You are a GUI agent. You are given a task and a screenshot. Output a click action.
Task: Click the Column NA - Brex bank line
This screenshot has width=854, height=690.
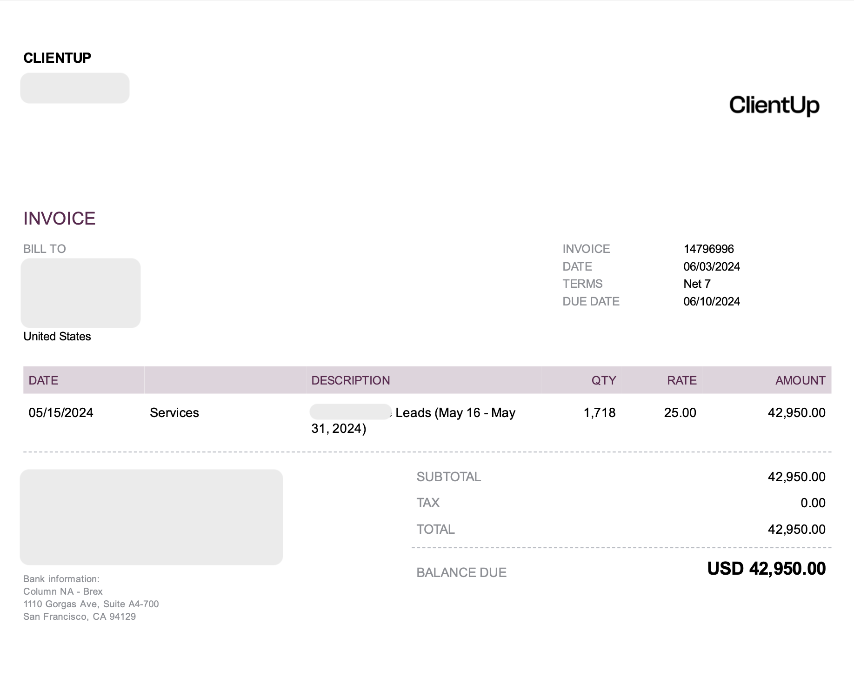tap(63, 592)
